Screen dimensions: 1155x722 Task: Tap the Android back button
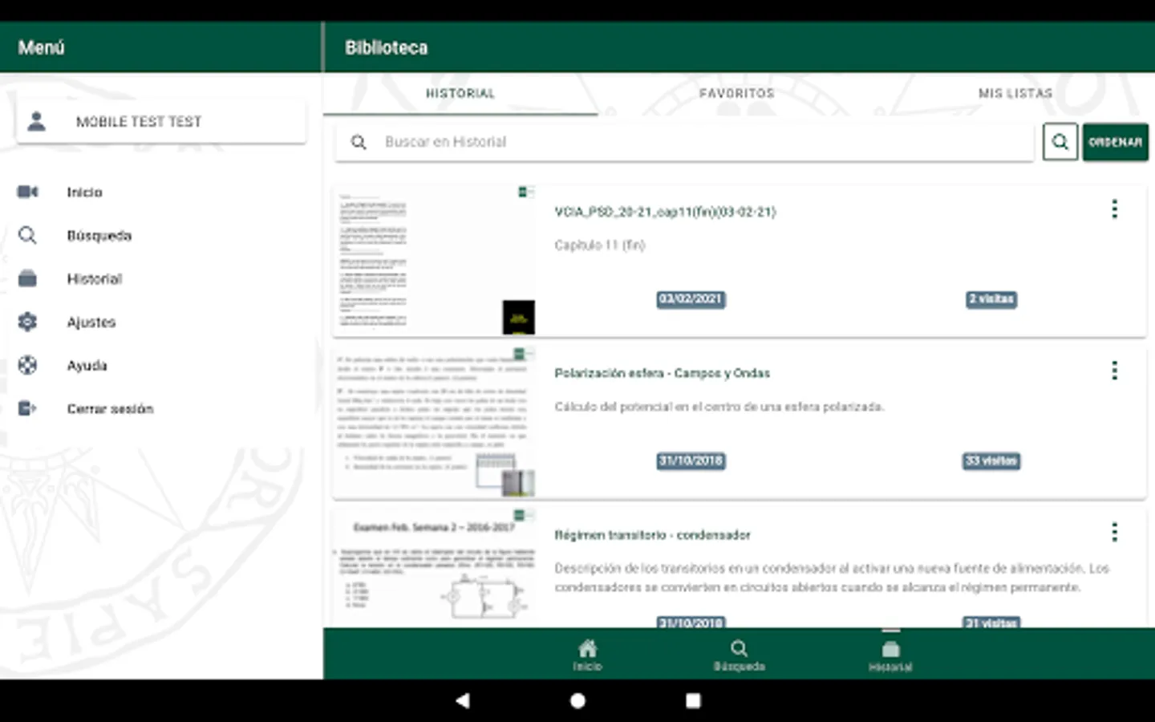[x=463, y=700]
